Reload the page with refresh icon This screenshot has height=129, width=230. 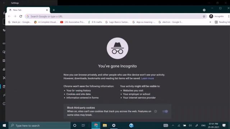click(x=21, y=16)
